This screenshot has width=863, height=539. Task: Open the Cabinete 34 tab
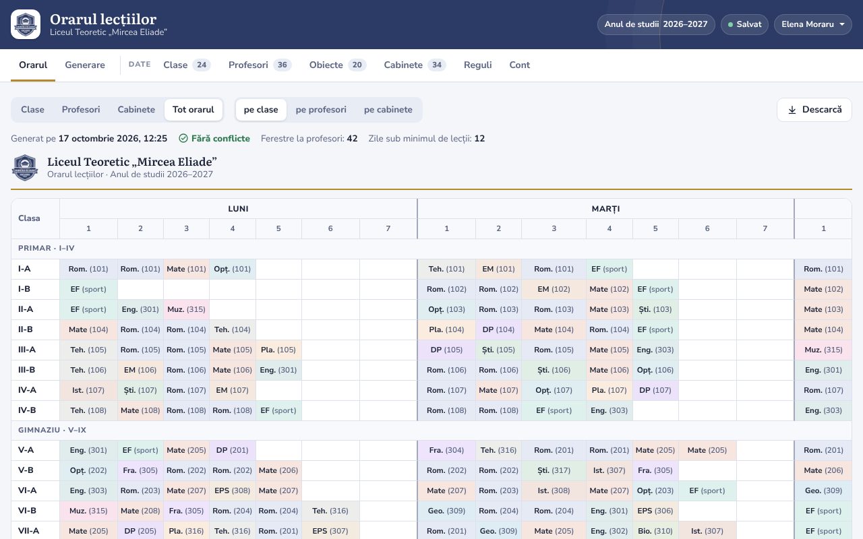(x=415, y=65)
